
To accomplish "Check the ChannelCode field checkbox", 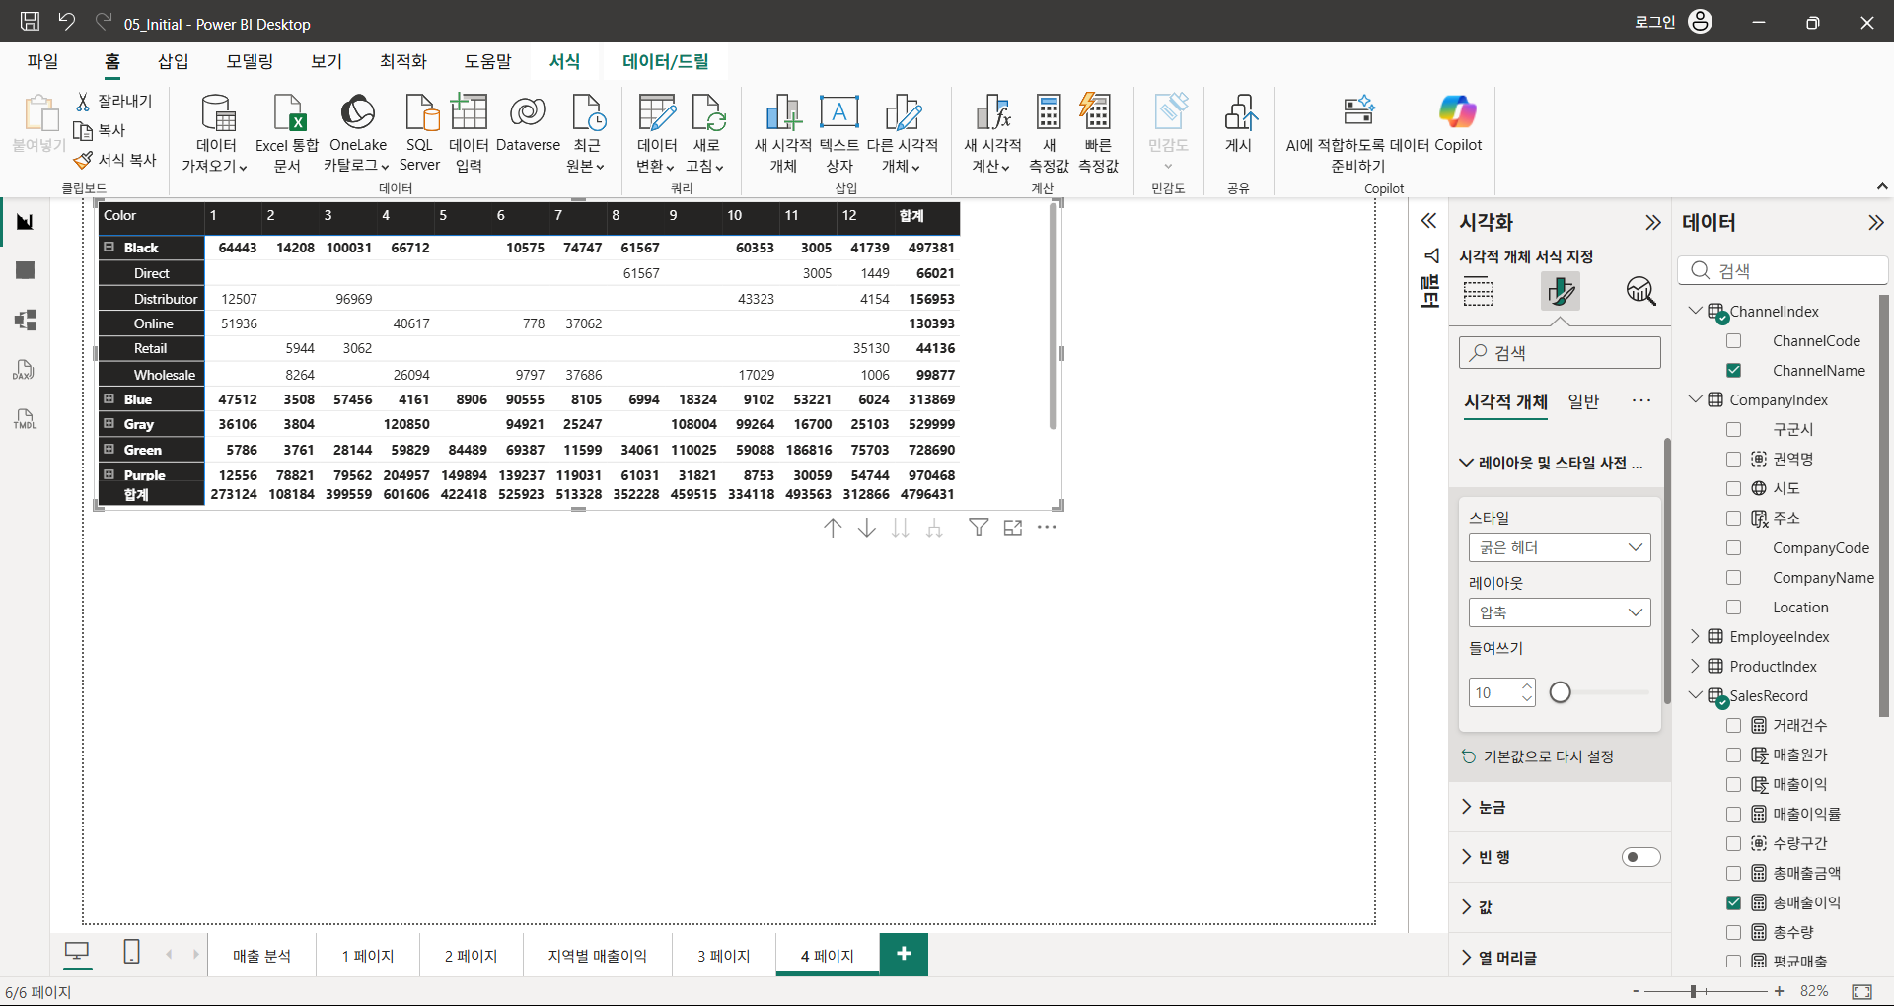I will tap(1733, 341).
